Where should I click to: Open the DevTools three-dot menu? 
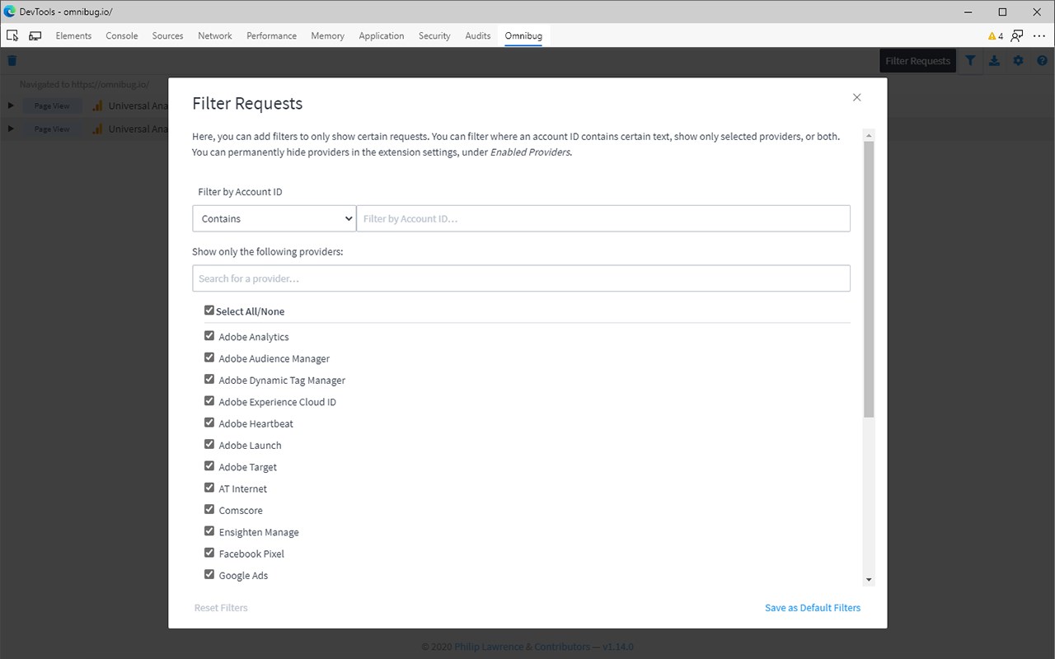(x=1039, y=35)
